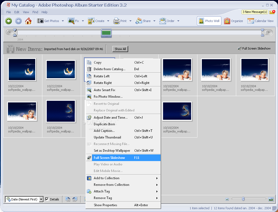278x212 pixels.
Task: Go to the Home house icon
Action: [x=28, y=21]
